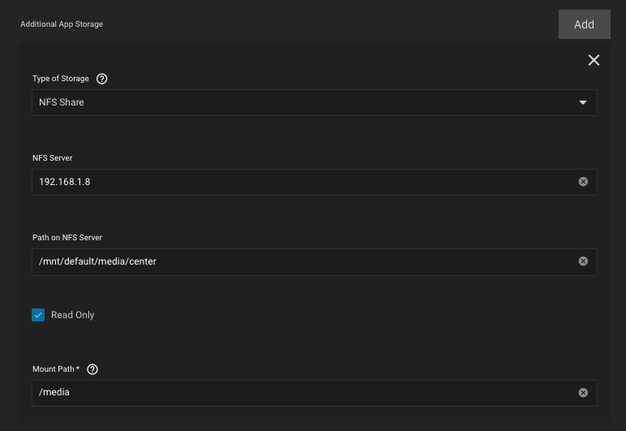
Task: Click the Mount Path label text
Action: [56, 369]
